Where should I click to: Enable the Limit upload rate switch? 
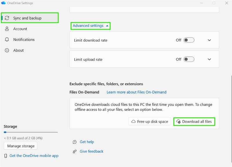pos(189,59)
